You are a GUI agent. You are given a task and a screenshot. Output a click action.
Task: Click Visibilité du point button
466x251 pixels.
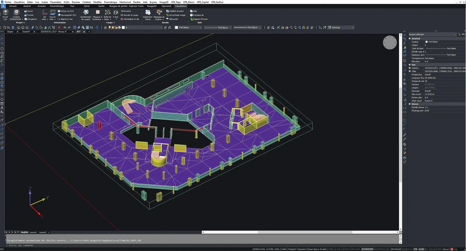pos(175,11)
